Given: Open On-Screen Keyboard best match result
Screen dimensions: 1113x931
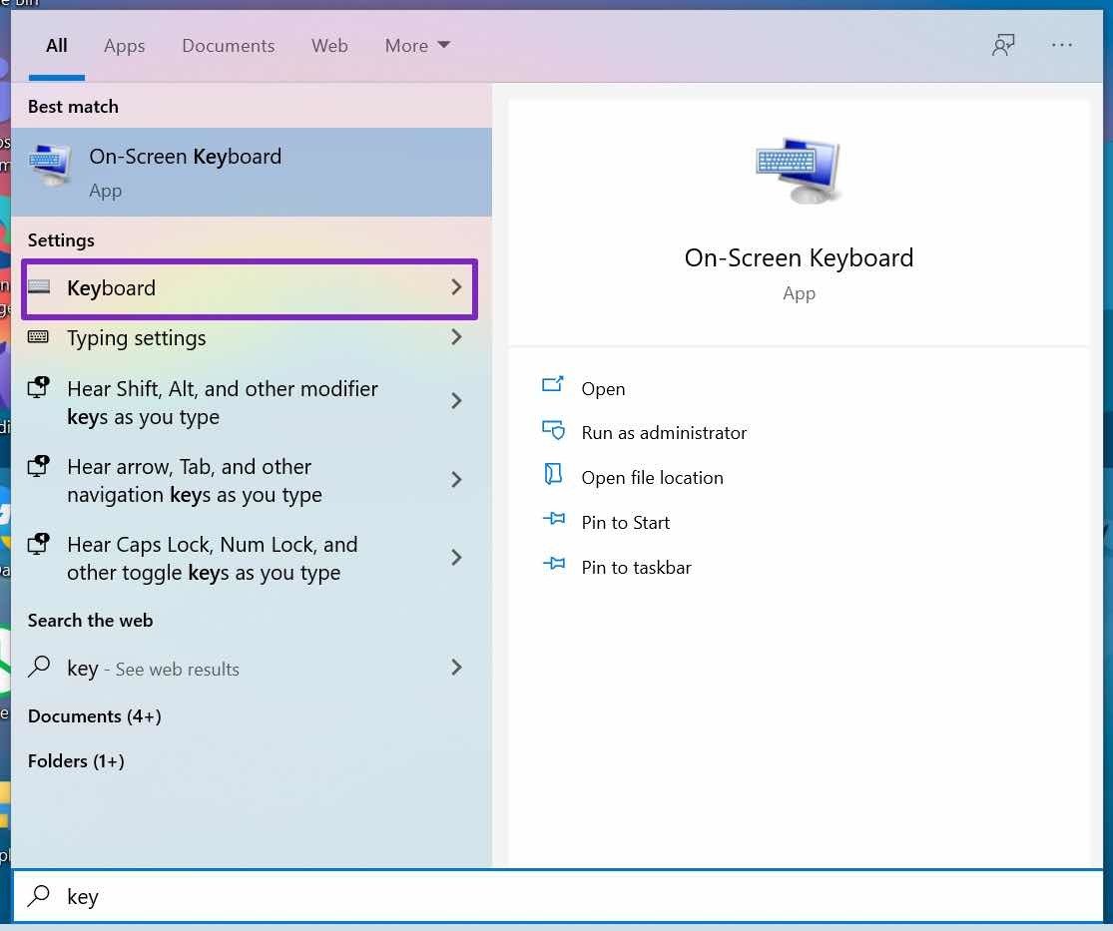Looking at the screenshot, I should point(252,172).
